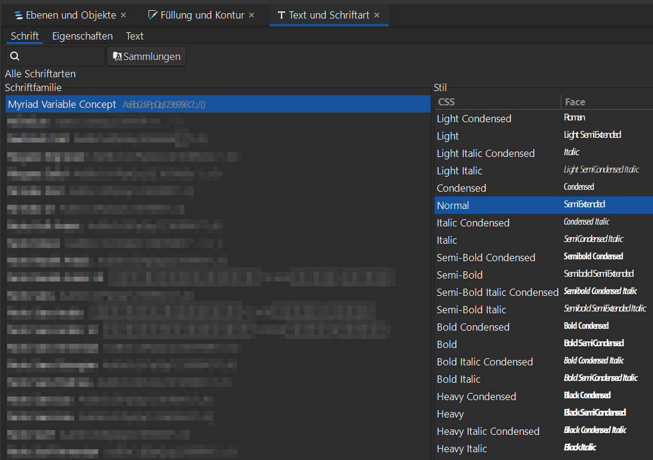Select the Normal style row
Screen dimensions: 653x460
pos(543,205)
